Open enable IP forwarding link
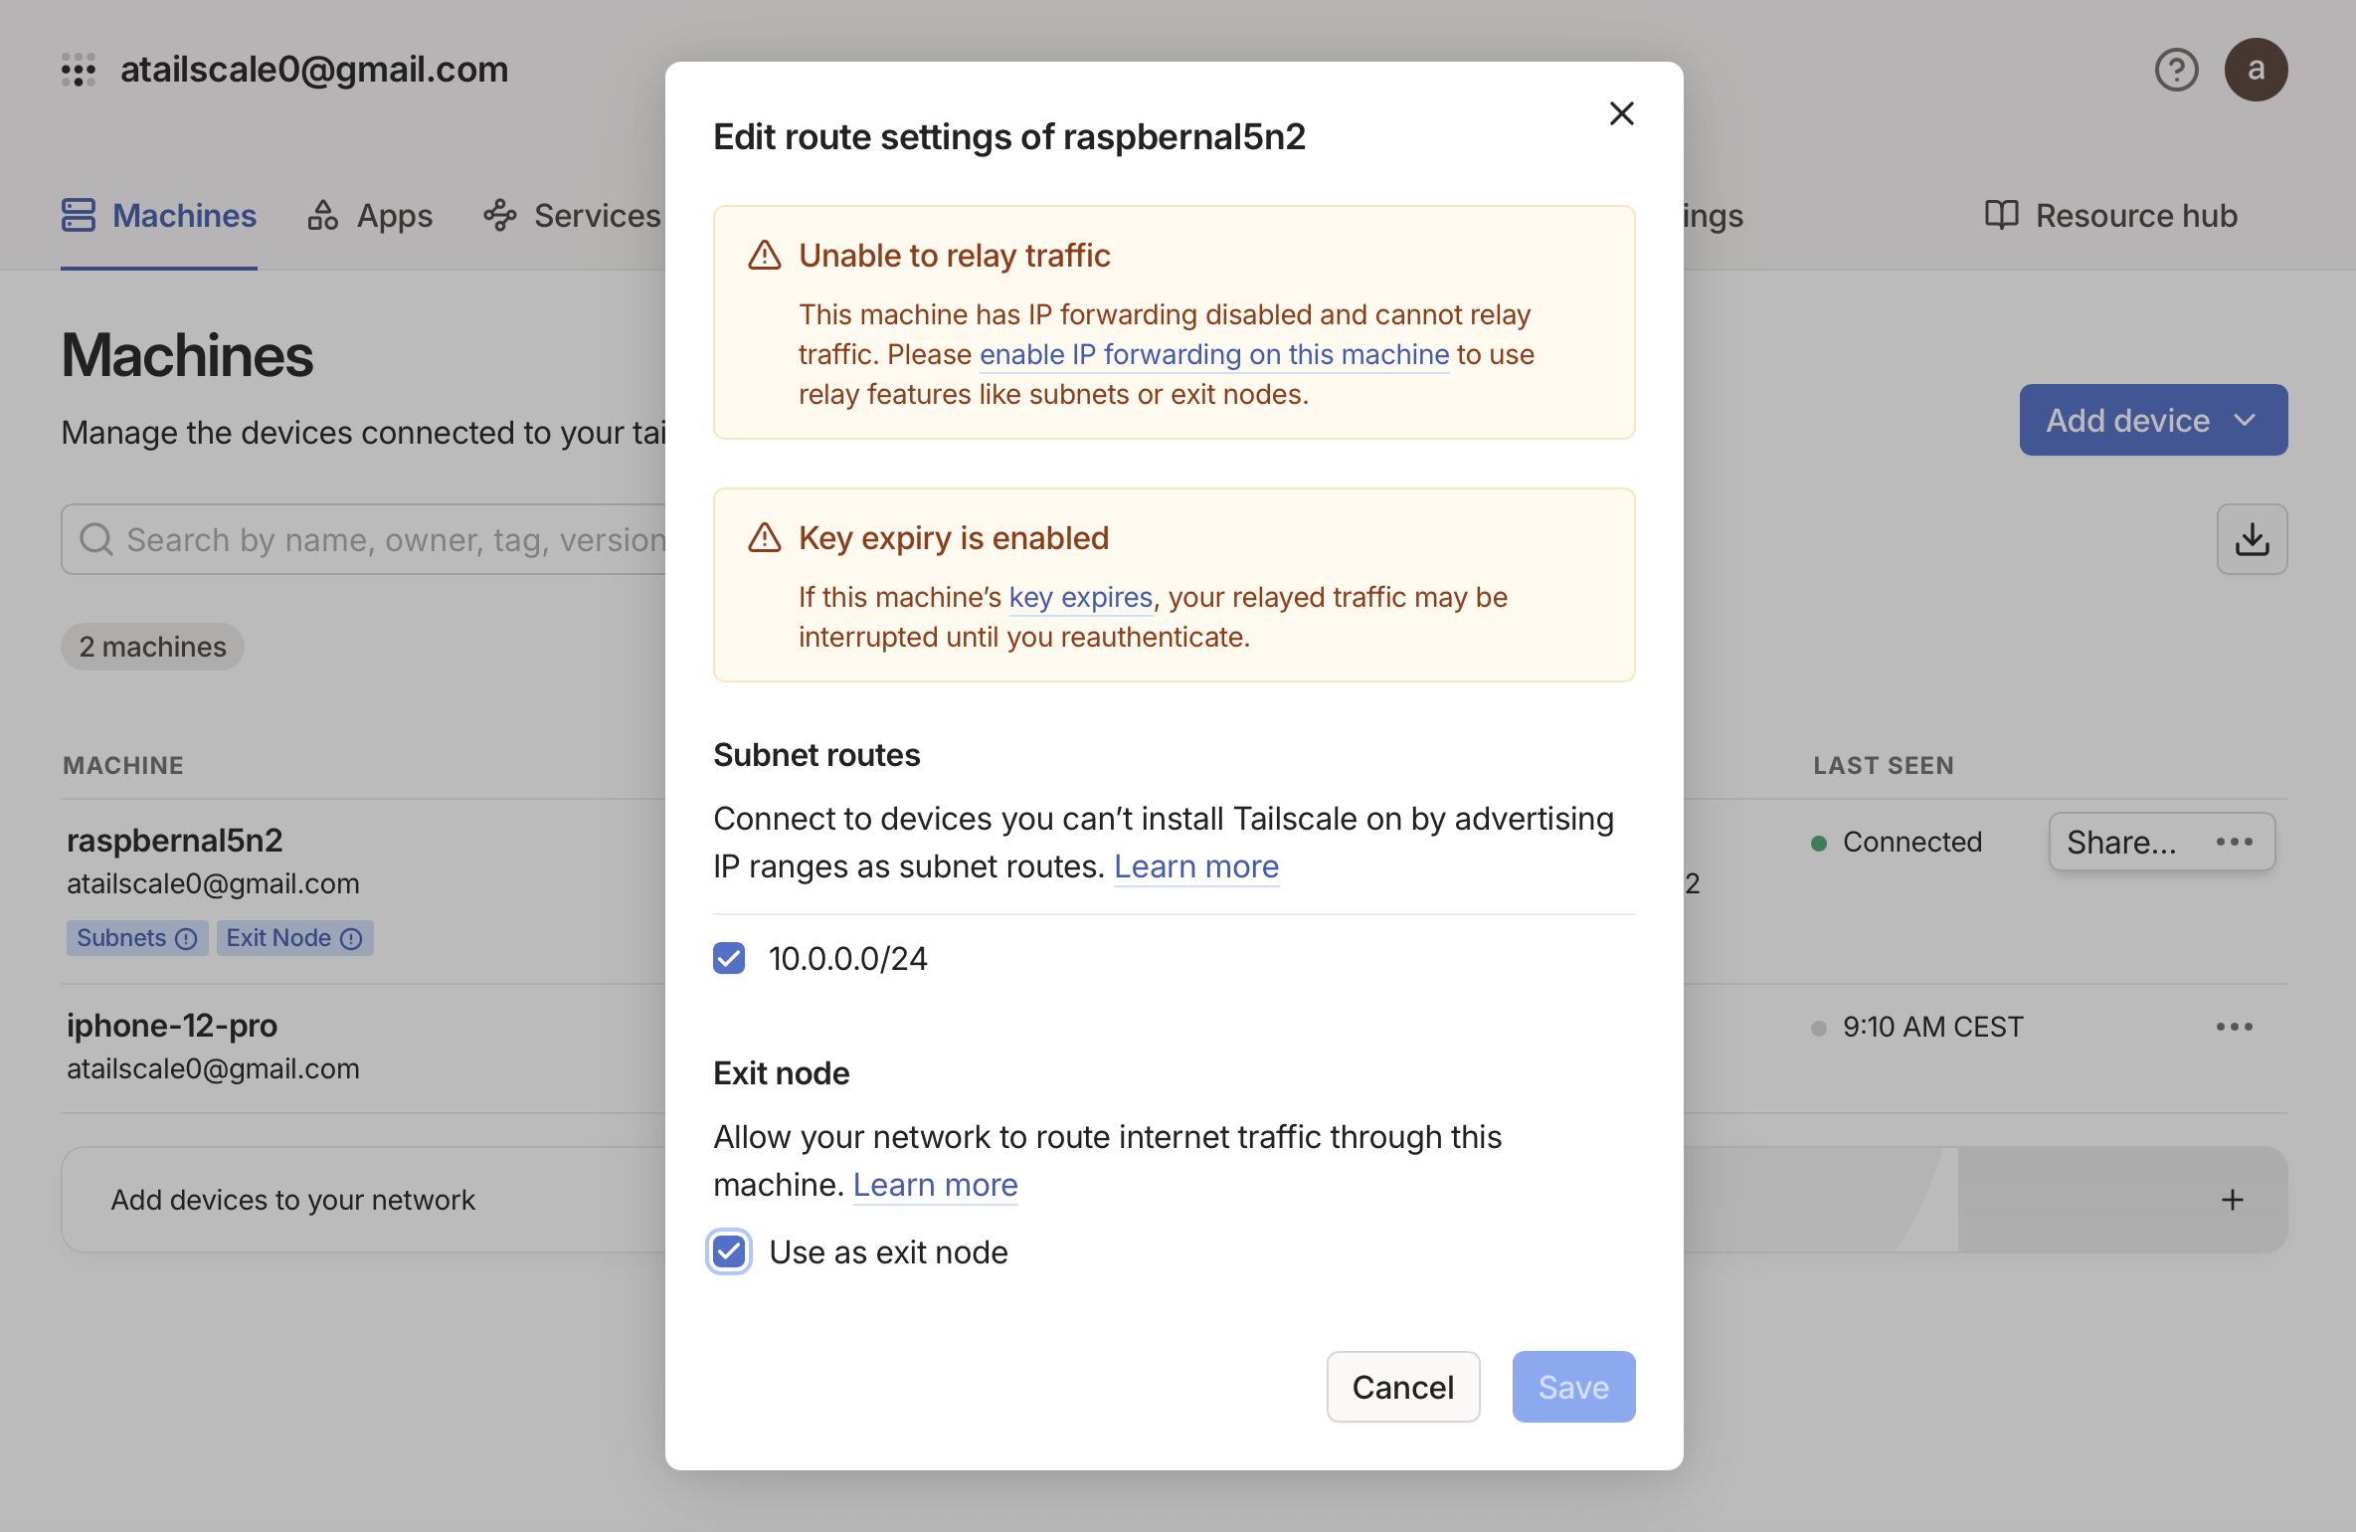Image resolution: width=2356 pixels, height=1532 pixels. click(1213, 354)
